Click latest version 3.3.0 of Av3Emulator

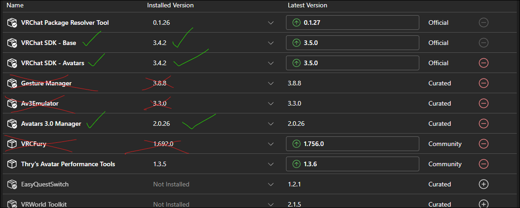(295, 103)
